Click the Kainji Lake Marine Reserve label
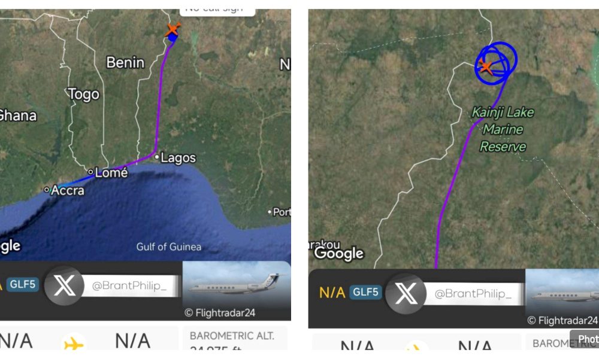This screenshot has width=599, height=359. coord(504,129)
